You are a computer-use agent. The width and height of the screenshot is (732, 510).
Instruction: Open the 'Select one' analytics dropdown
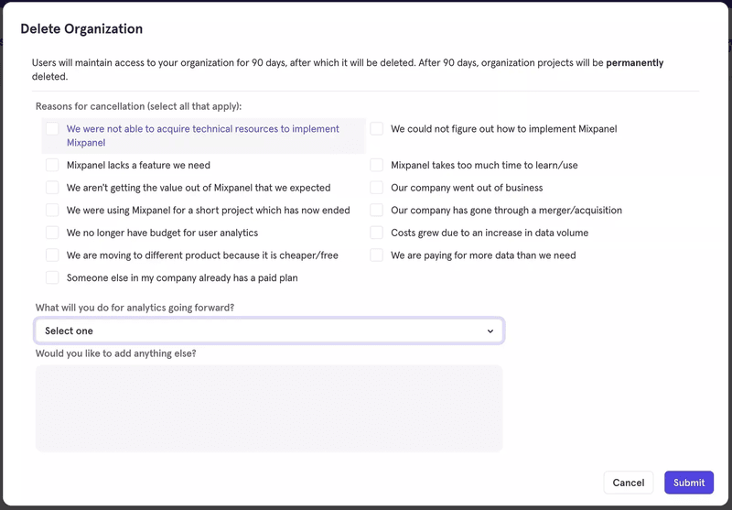(x=268, y=331)
